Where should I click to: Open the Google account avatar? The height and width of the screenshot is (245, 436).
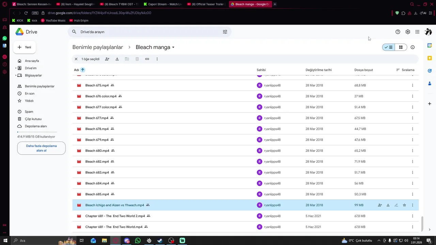(428, 32)
